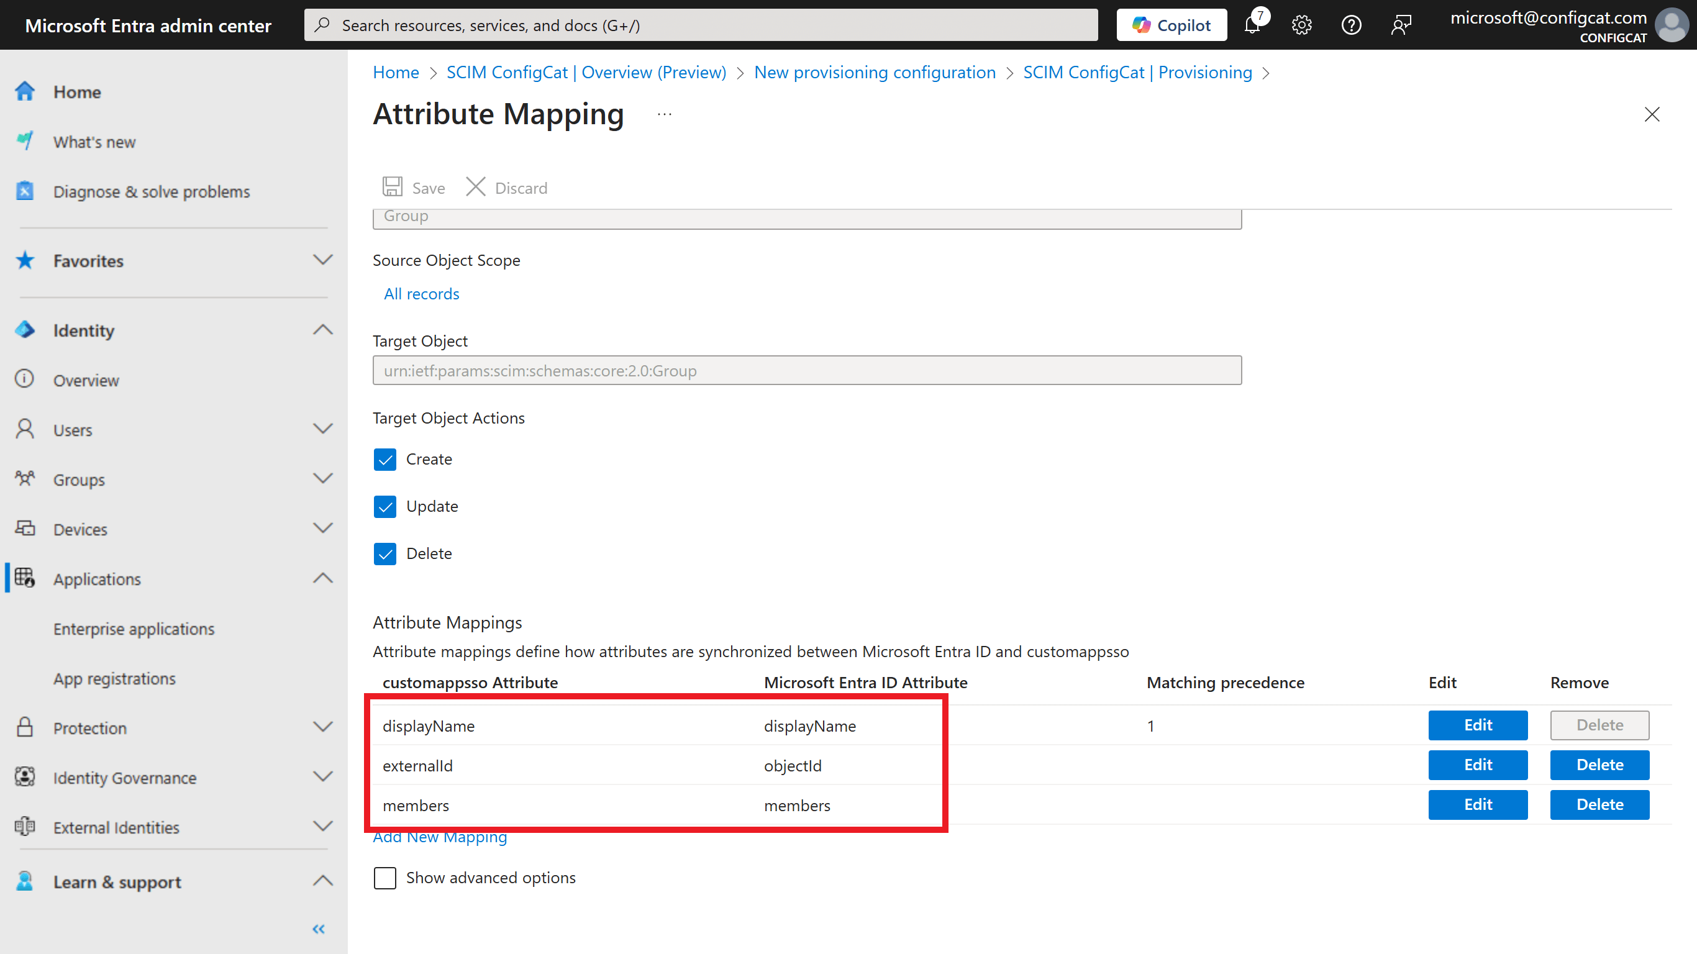Open the settings gear
The height and width of the screenshot is (954, 1697).
click(x=1302, y=24)
